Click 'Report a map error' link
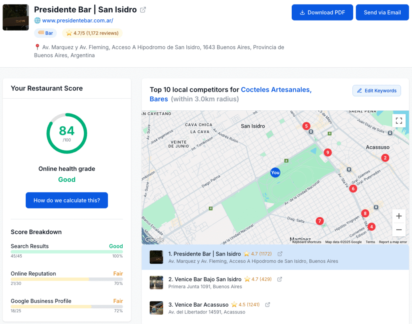 click(393, 242)
